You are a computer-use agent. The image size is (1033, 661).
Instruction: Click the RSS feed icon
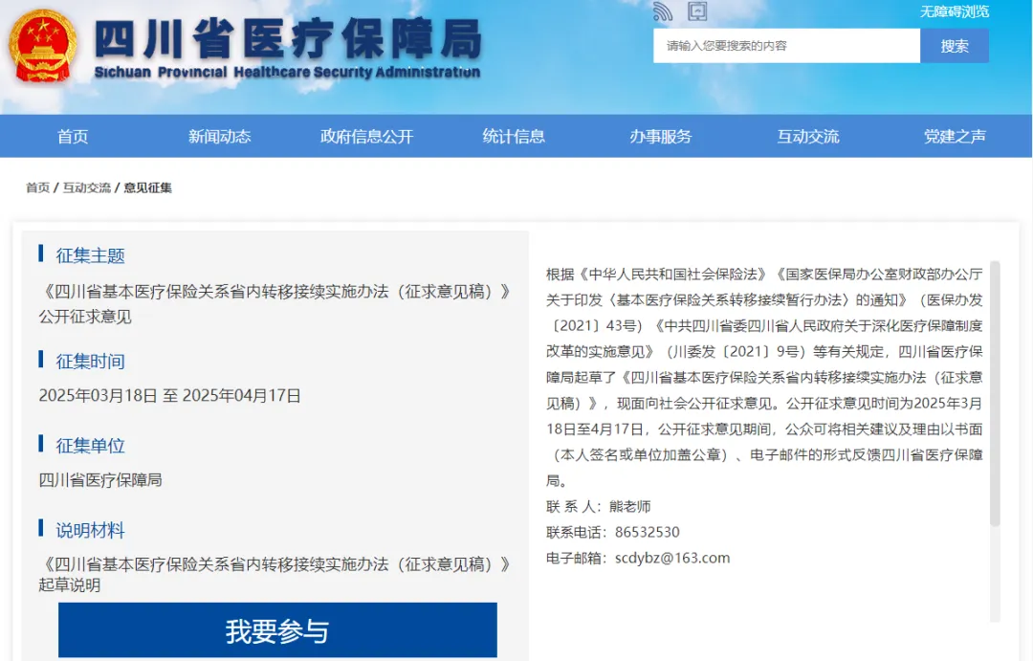tap(662, 11)
